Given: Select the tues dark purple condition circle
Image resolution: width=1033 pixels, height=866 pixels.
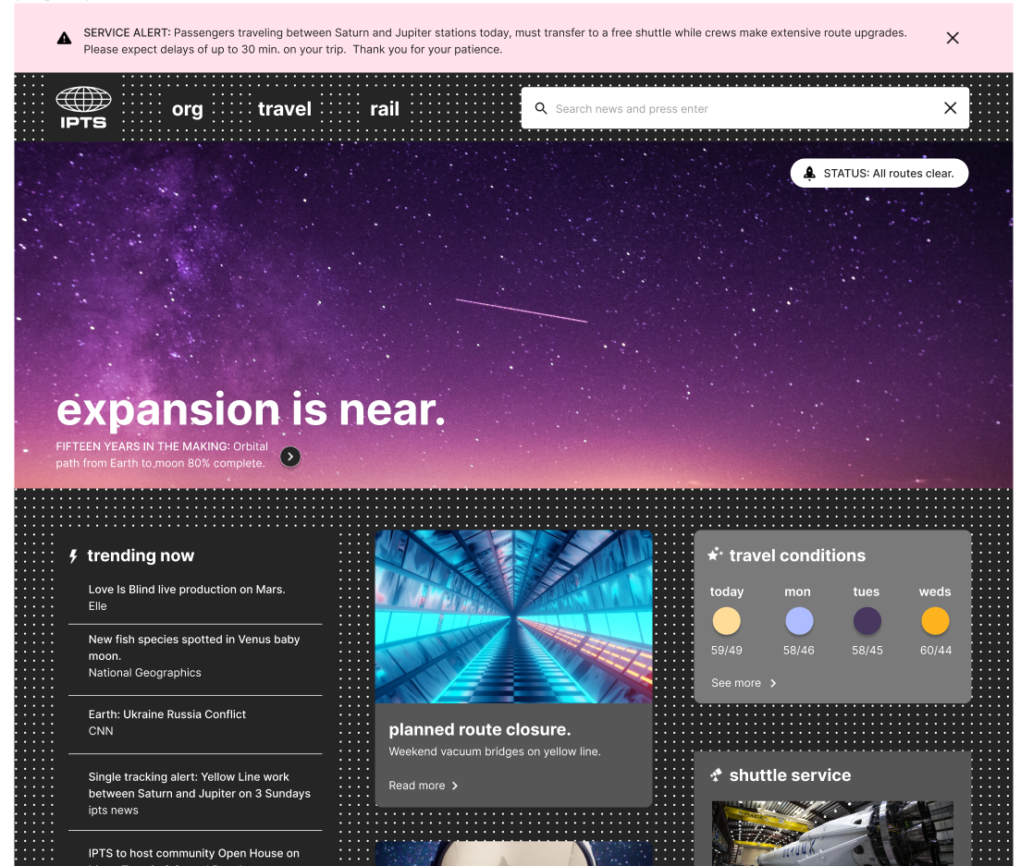Looking at the screenshot, I should tap(867, 621).
